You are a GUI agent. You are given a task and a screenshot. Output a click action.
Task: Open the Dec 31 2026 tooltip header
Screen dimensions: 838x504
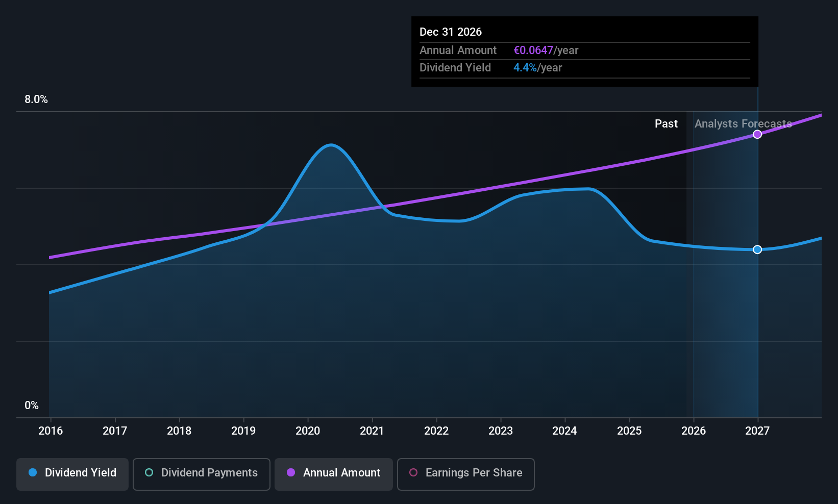click(451, 32)
